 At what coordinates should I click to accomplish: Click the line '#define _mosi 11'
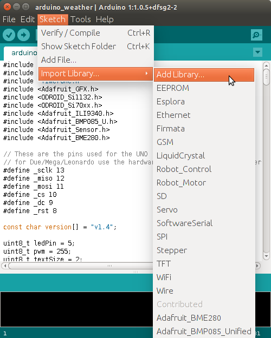click(x=34, y=187)
